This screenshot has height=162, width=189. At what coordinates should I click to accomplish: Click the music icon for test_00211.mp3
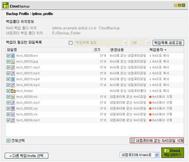point(13,67)
